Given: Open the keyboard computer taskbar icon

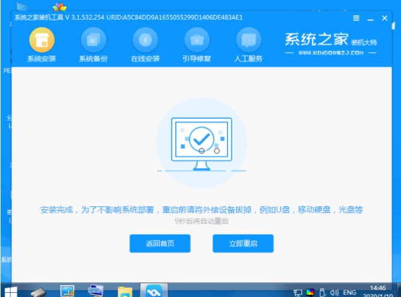Looking at the screenshot, I should click(95, 291).
